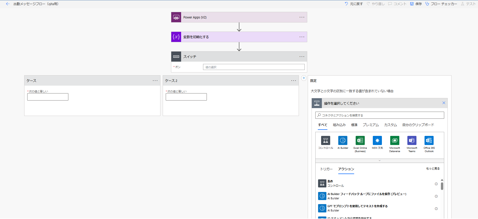Show info for GPT プロンプト action
The height and width of the screenshot is (219, 478).
pyautogui.click(x=436, y=209)
